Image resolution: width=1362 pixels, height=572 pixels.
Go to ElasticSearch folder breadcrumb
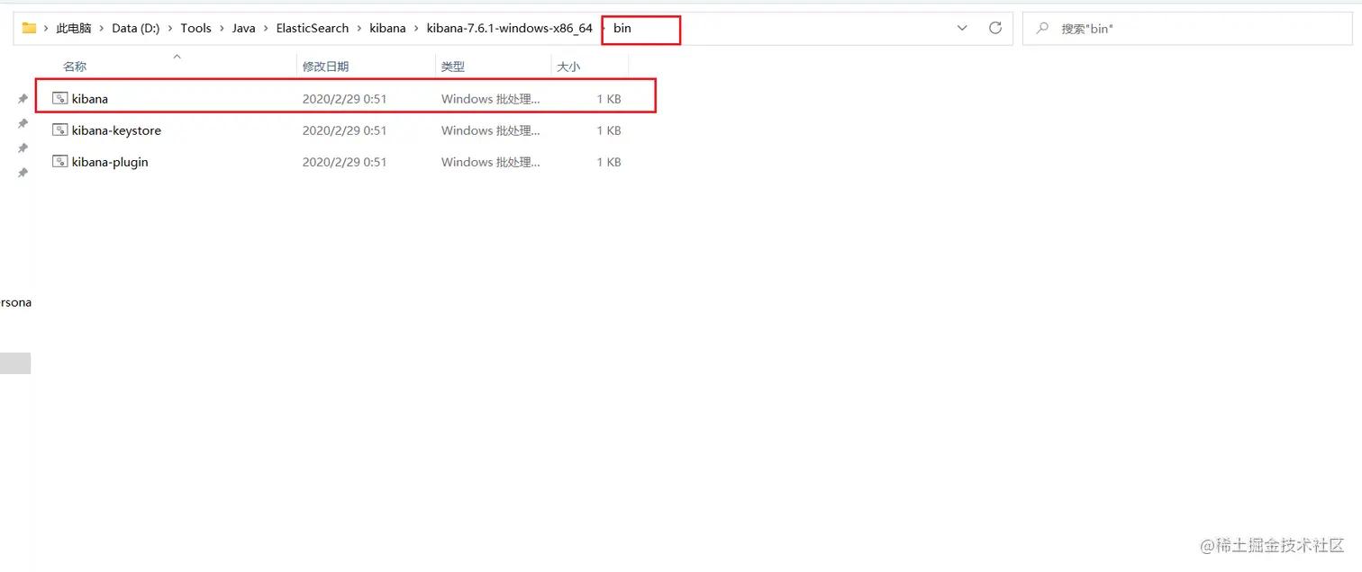click(x=313, y=28)
